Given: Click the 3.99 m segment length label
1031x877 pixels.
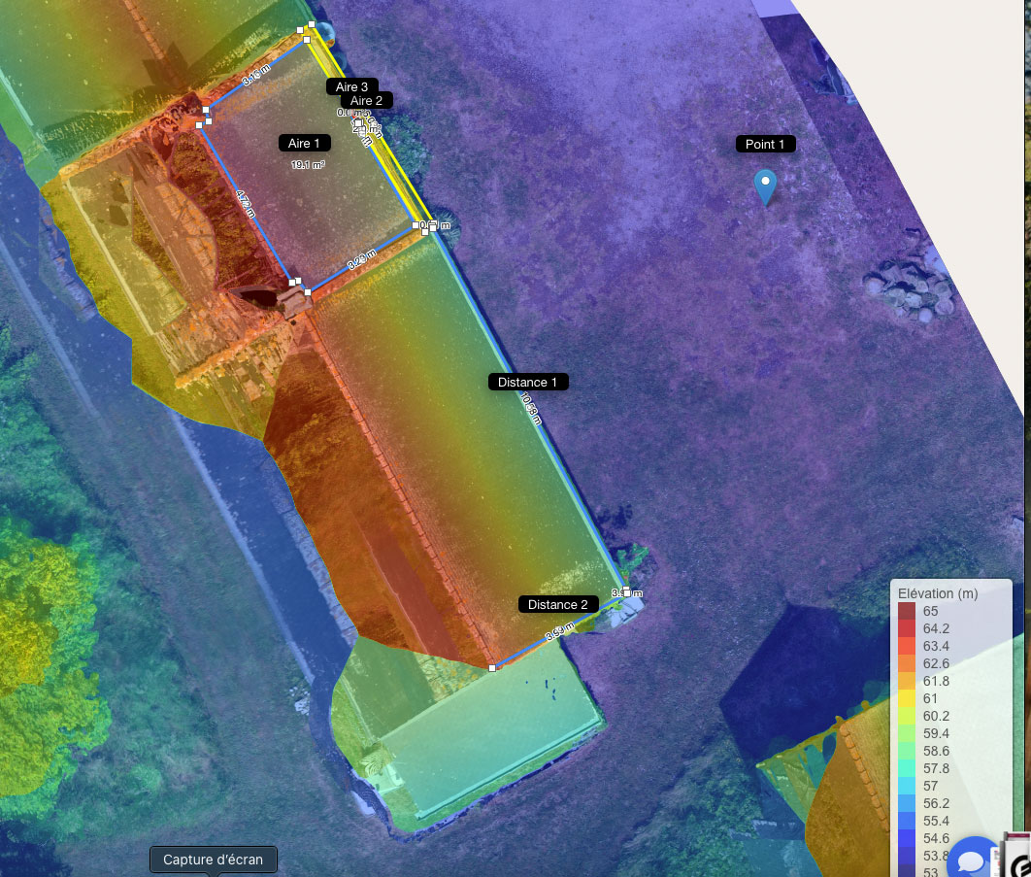Looking at the screenshot, I should tap(560, 634).
